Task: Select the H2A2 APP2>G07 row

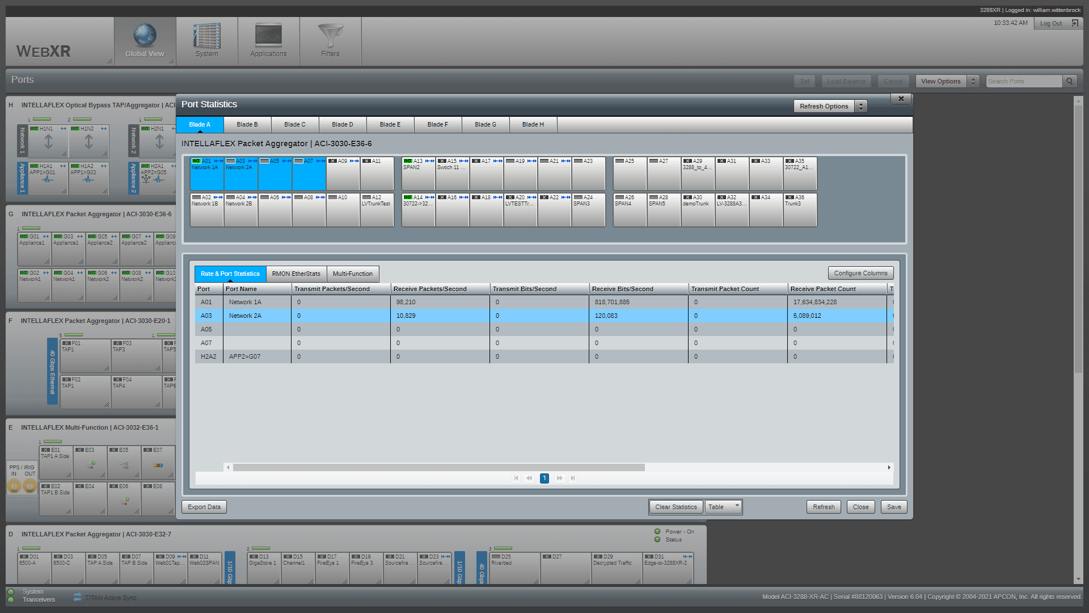Action: [x=544, y=356]
